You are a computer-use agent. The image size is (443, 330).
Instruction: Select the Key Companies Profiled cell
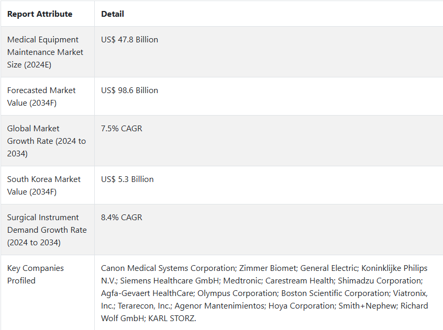coord(48,292)
